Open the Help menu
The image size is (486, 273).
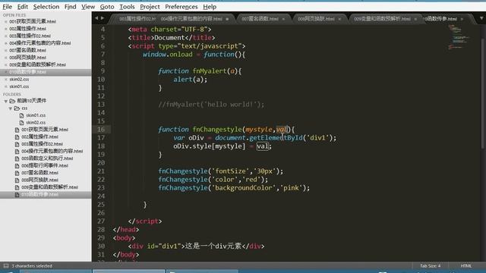click(210, 7)
